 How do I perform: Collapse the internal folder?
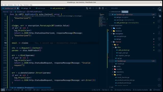112,42
